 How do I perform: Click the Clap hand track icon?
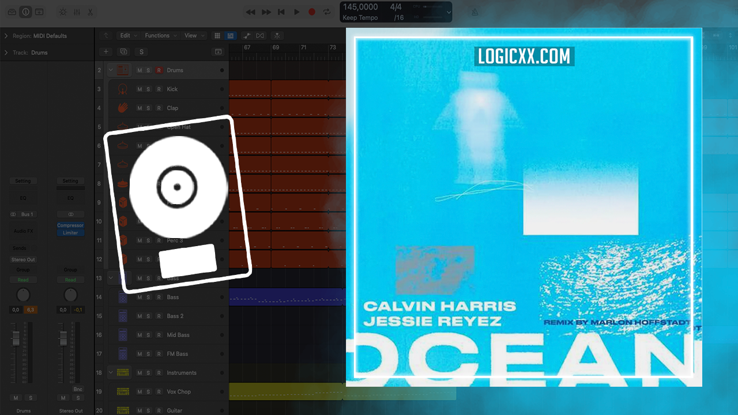(122, 108)
